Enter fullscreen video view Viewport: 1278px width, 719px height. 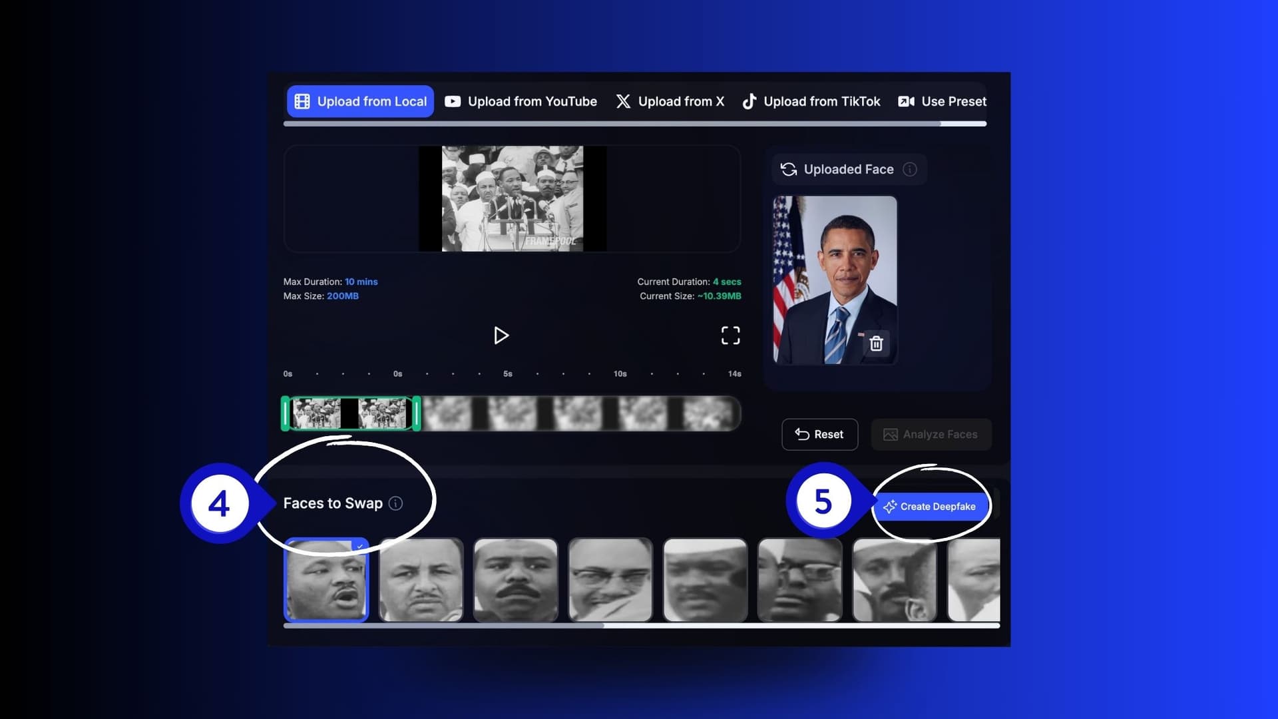tap(730, 336)
